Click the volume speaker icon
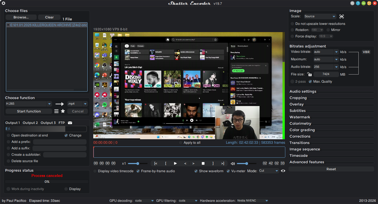Viewport: 378px width, 204px height. tap(233, 163)
